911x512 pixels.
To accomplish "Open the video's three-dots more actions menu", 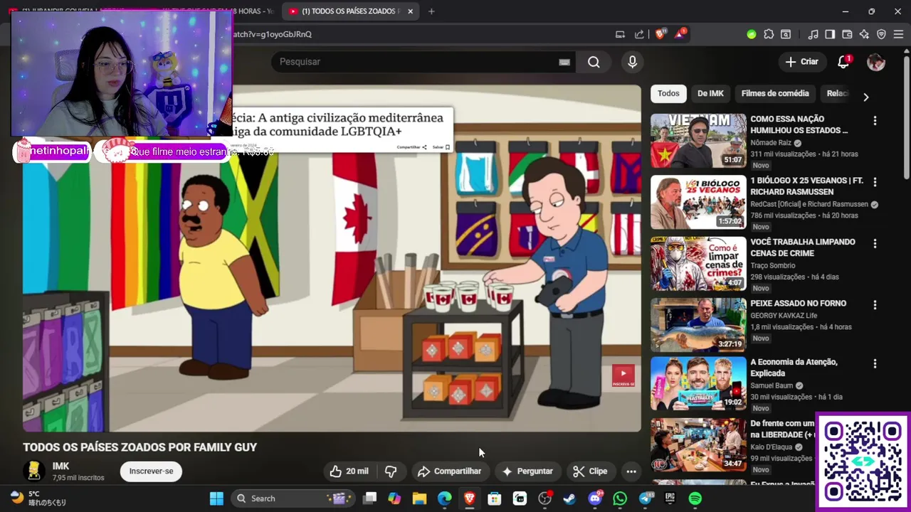I will (631, 471).
